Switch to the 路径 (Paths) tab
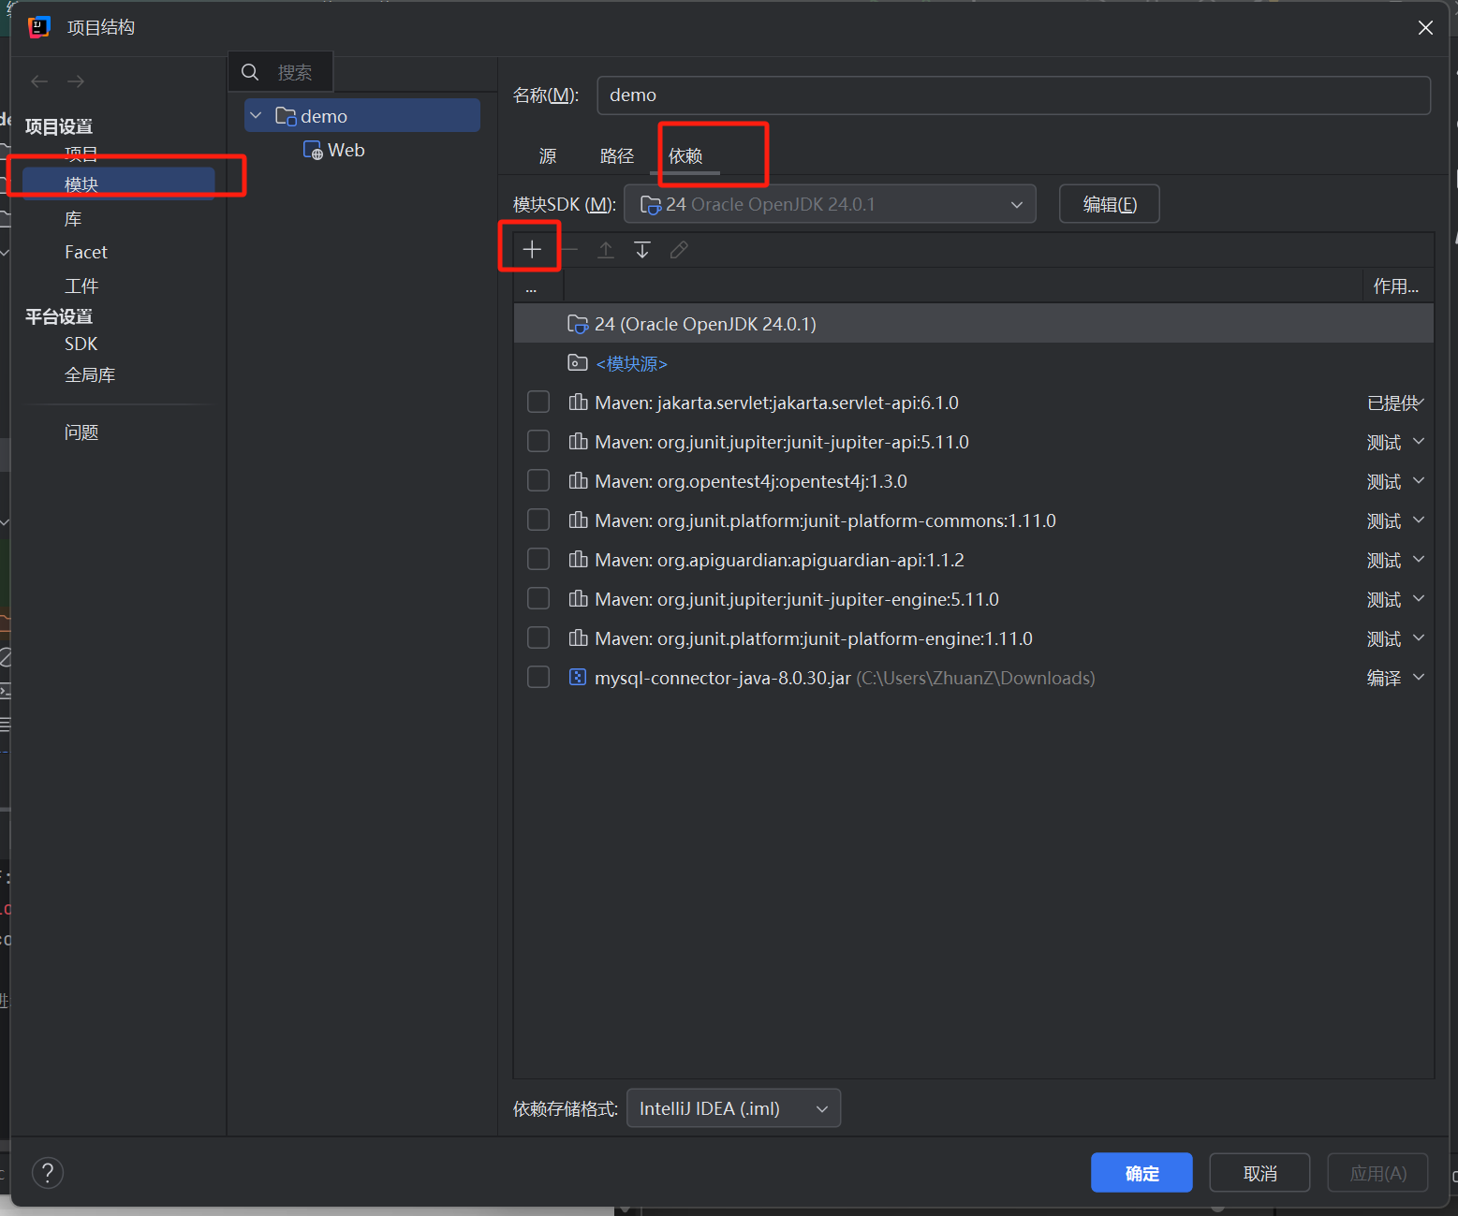The image size is (1458, 1216). 617,155
